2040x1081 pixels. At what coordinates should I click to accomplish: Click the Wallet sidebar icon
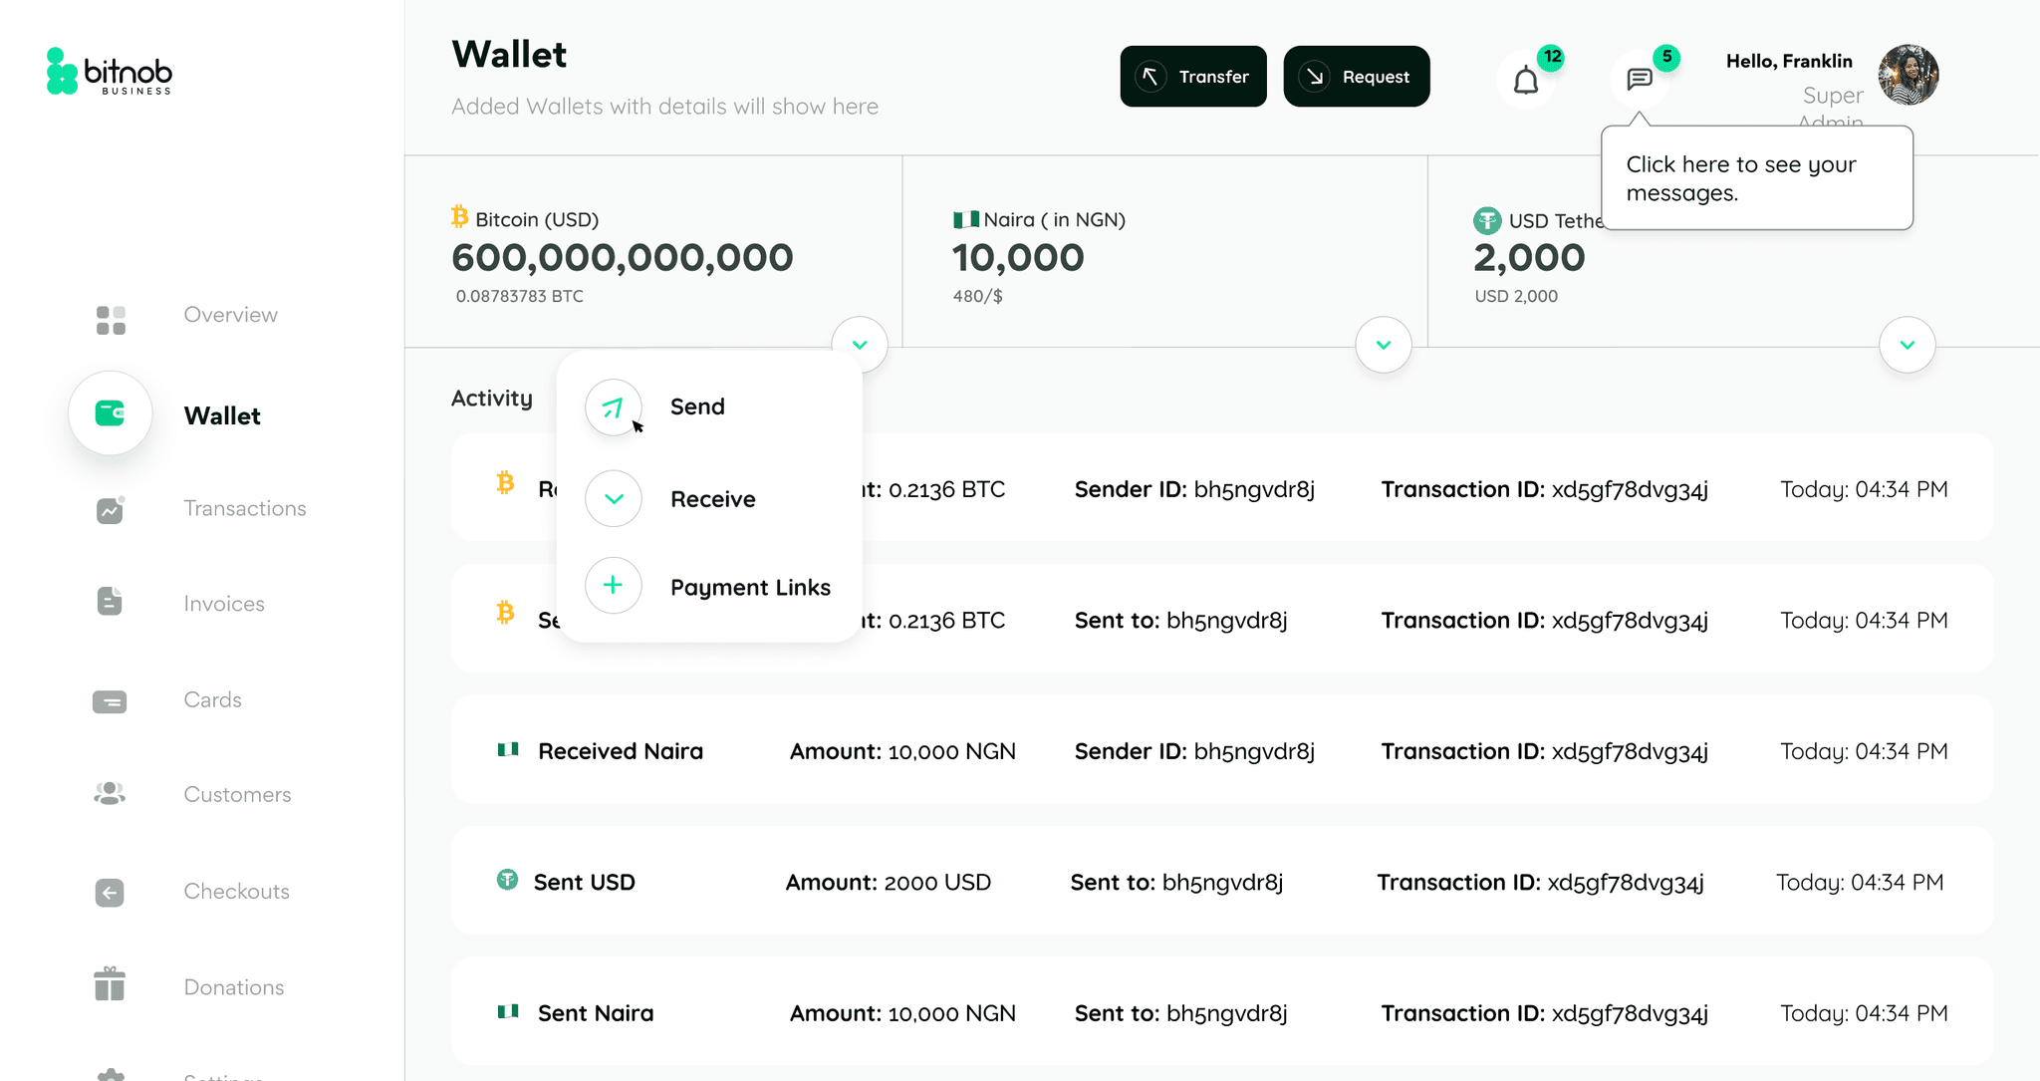[110, 413]
